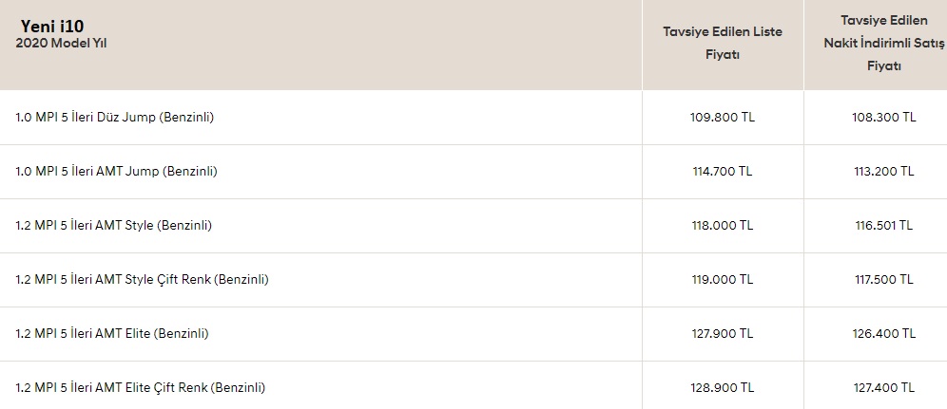947x409 pixels.
Task: Click the Yeni i10 table heading
Action: pos(52,26)
